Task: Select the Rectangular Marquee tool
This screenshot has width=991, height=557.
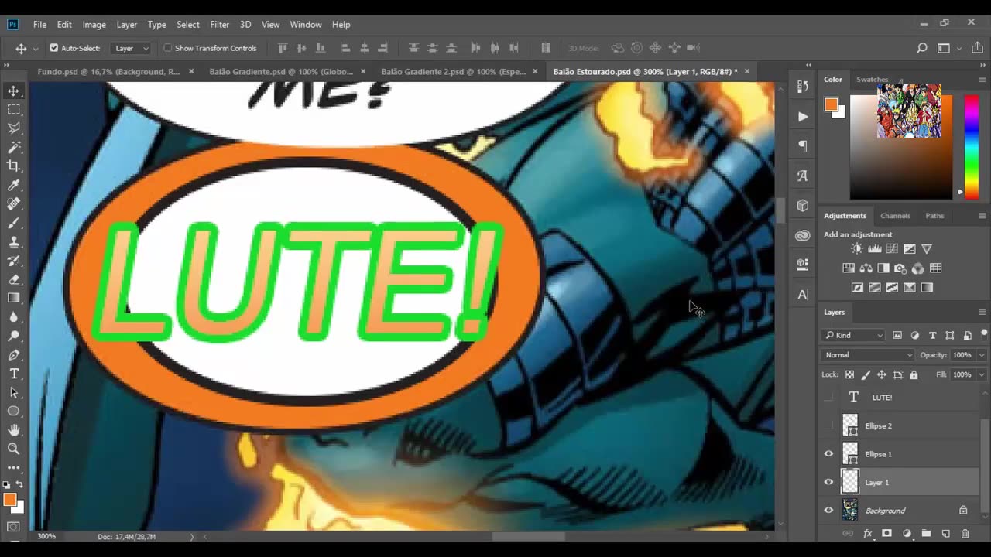Action: click(14, 110)
